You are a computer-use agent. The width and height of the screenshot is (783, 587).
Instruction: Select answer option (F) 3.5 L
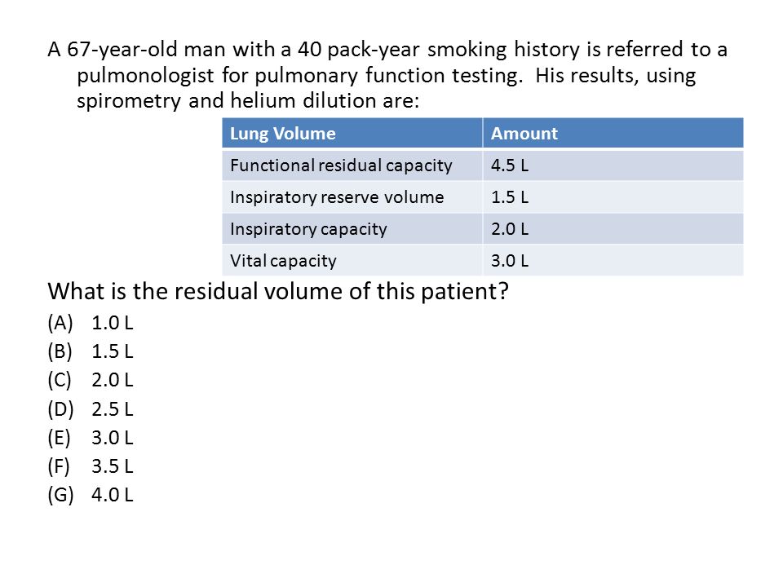[91, 466]
